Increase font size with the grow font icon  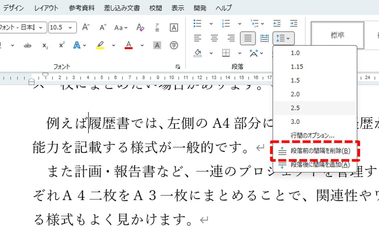point(86,27)
